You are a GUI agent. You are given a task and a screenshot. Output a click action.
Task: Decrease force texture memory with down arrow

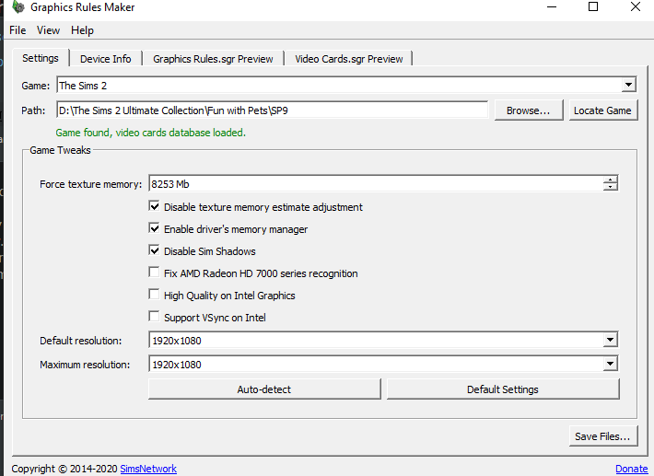611,188
